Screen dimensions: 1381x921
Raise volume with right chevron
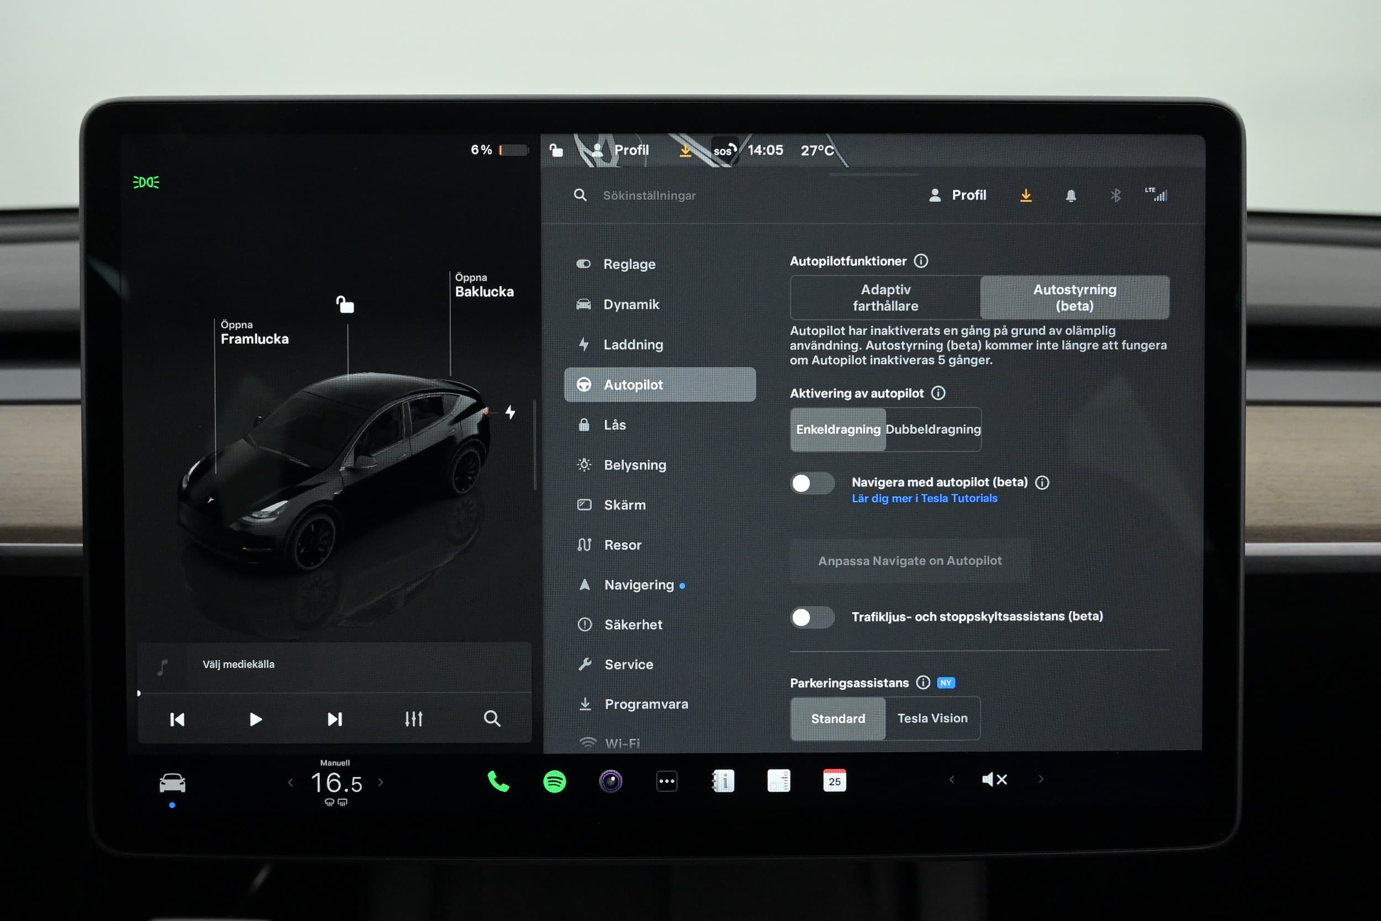pos(1041,780)
